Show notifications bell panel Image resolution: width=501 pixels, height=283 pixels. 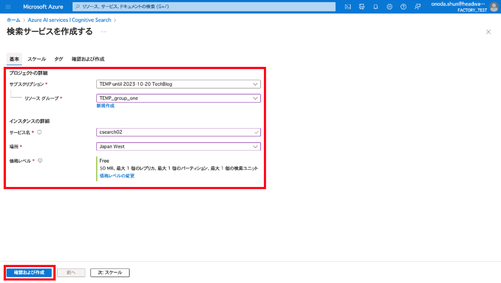pyautogui.click(x=376, y=7)
